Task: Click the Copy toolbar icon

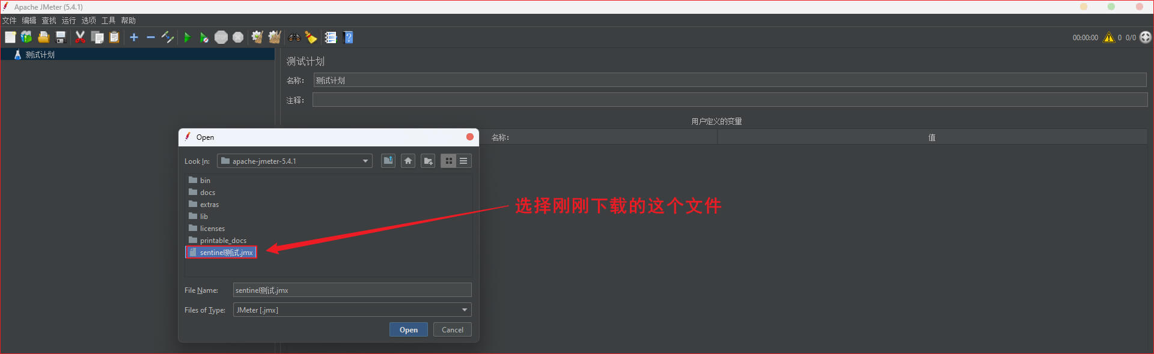Action: pyautogui.click(x=97, y=37)
